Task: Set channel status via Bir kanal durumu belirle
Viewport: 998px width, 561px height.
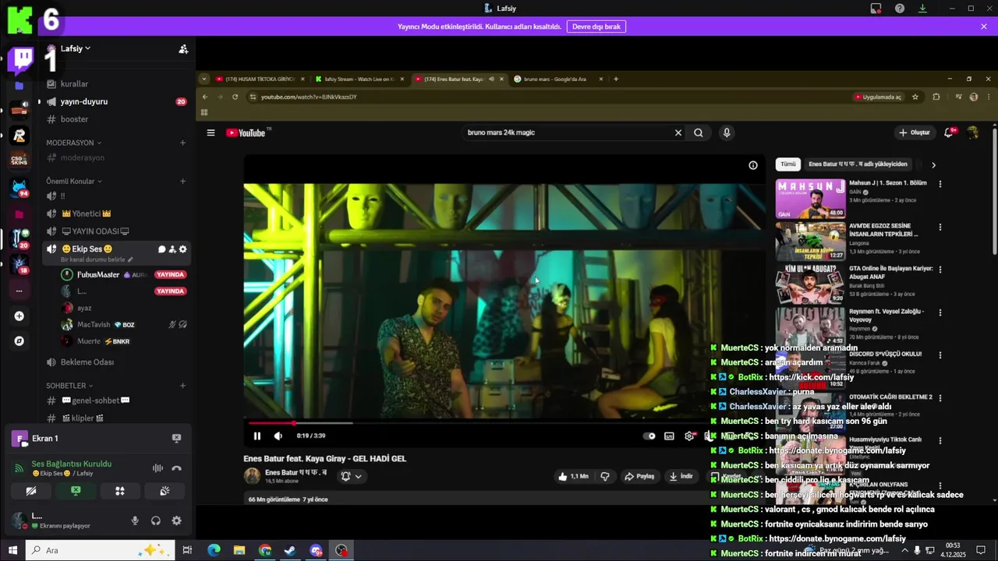Action: coord(97,259)
